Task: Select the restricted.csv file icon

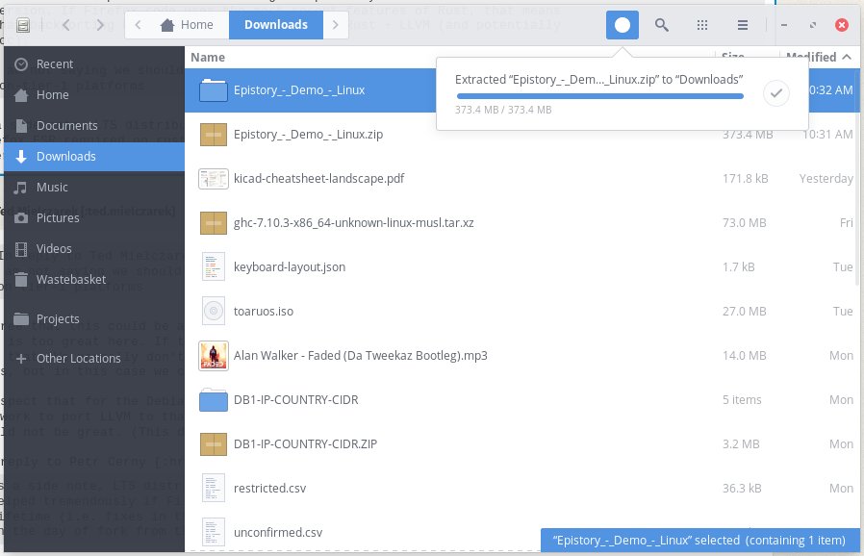Action: click(214, 489)
